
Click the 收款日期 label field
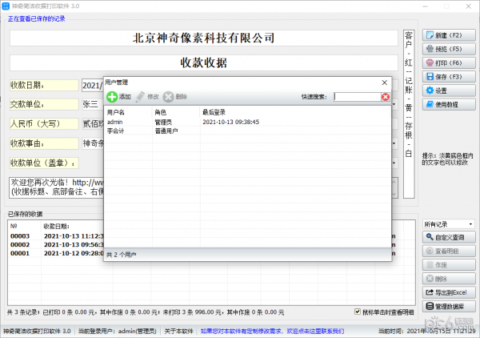pos(44,85)
